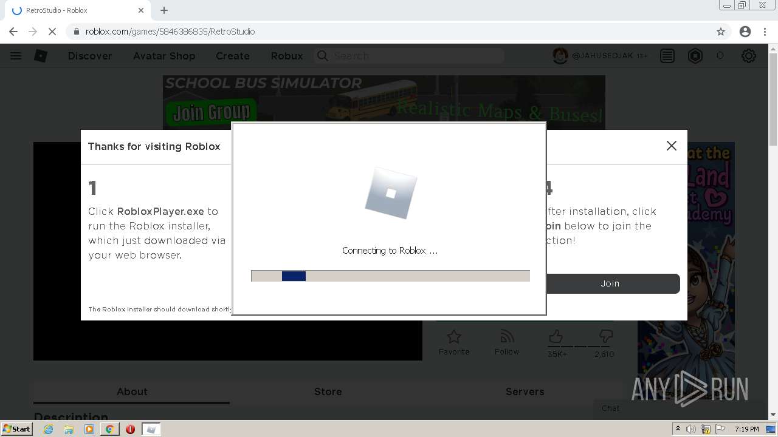
Task: Open the Roblox hamburger navigation menu
Action: pos(16,56)
